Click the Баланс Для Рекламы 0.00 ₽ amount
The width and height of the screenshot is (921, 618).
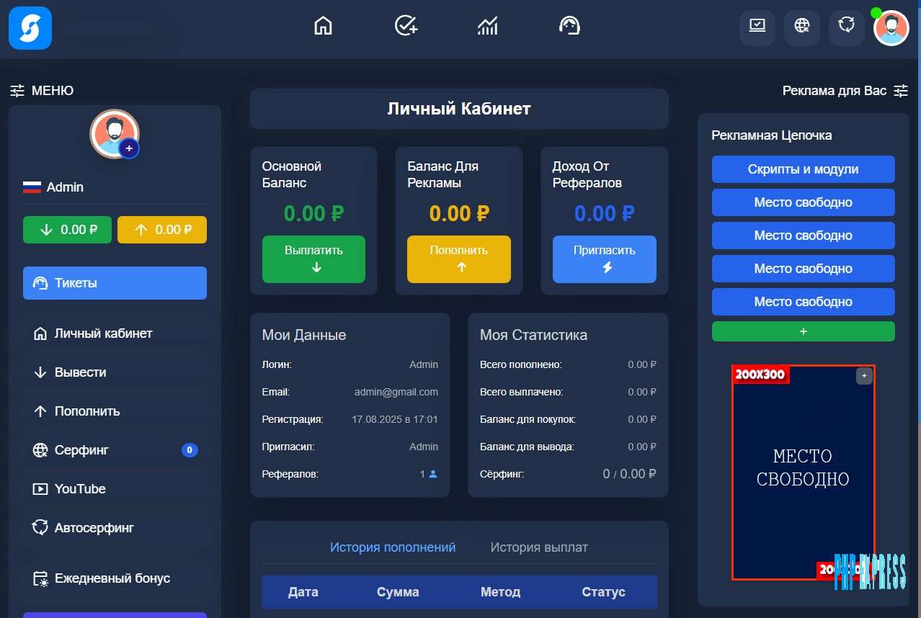click(459, 214)
